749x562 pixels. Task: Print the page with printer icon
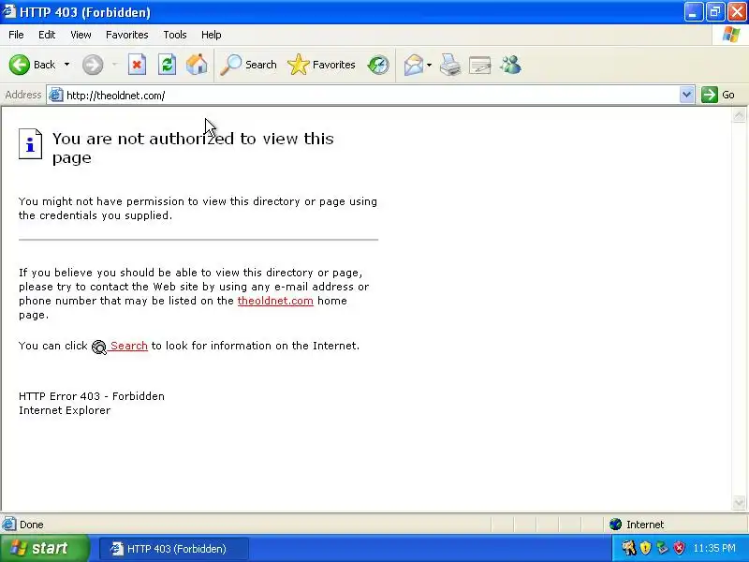coord(450,65)
